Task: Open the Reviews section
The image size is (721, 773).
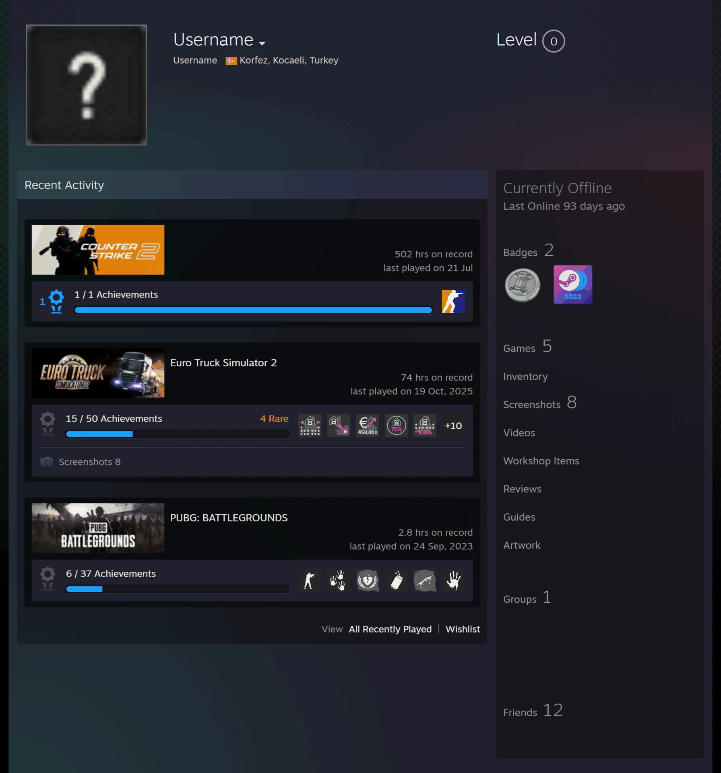Action: point(522,489)
